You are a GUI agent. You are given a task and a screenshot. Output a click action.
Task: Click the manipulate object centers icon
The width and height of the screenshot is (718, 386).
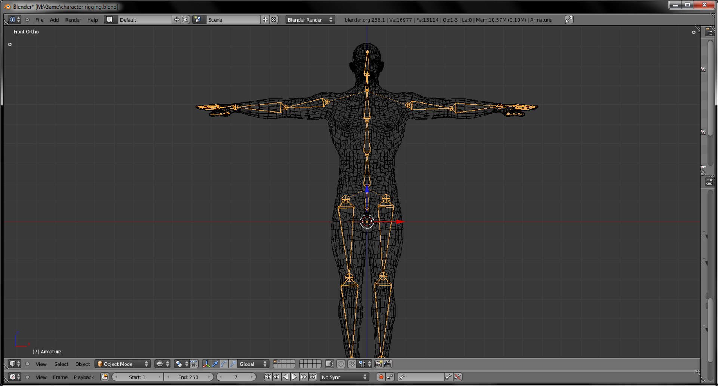coord(194,364)
